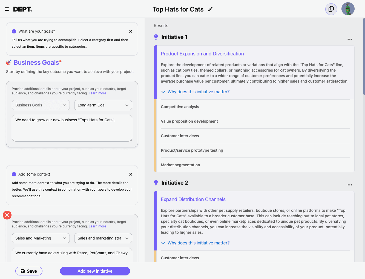
Task: Open the Business Goals category dropdown
Action: pyautogui.click(x=41, y=105)
